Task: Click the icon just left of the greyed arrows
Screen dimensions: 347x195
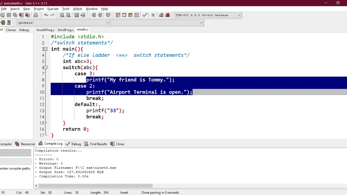Action: tap(83, 15)
